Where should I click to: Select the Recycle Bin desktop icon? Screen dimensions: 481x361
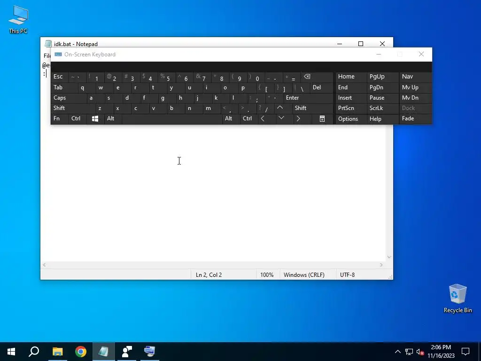pyautogui.click(x=458, y=298)
